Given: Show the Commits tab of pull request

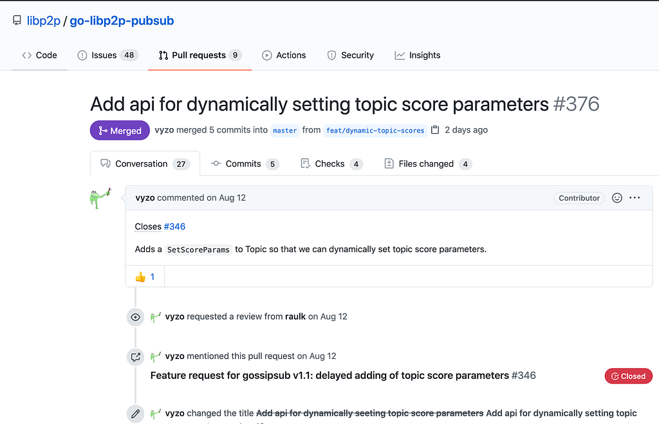Looking at the screenshot, I should 244,164.
